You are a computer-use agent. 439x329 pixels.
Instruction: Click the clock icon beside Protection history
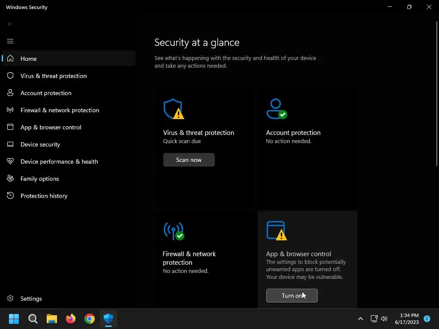tap(10, 195)
